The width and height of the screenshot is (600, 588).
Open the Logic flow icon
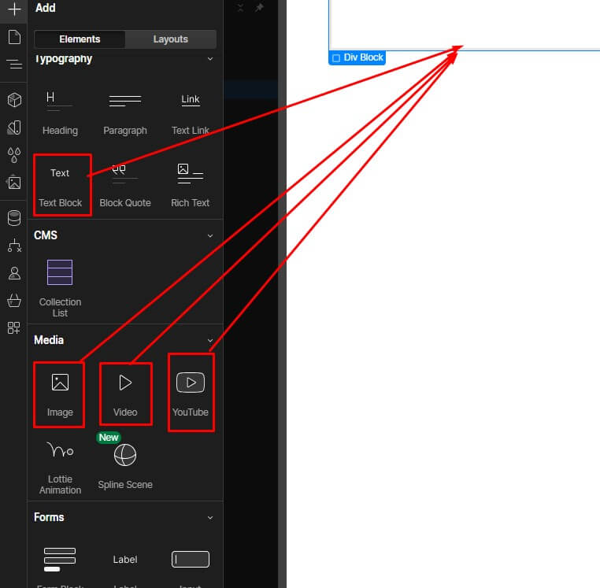(14, 246)
